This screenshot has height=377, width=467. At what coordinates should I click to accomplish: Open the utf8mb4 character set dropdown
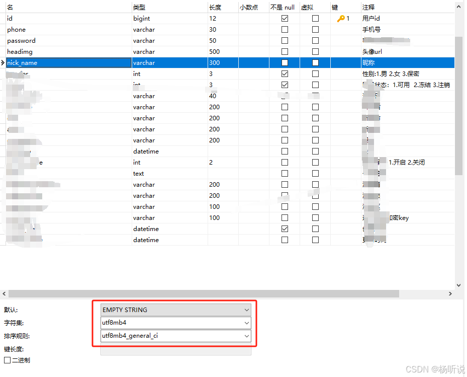246,323
